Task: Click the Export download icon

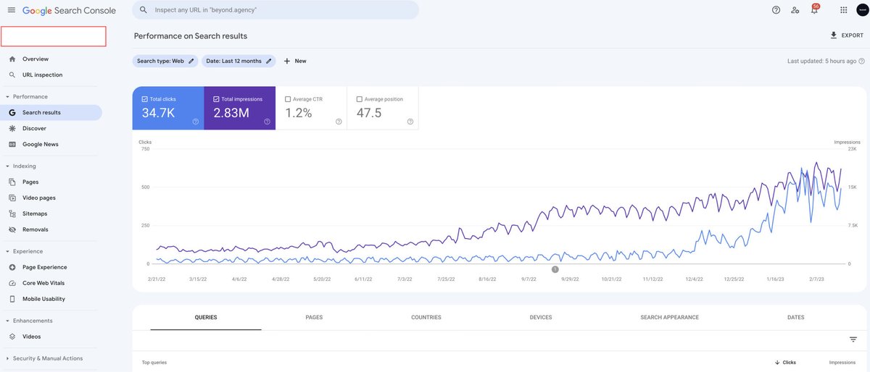Action: pos(834,35)
